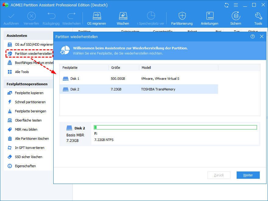Click the Festplatte column header
The image size is (268, 201).
tap(84, 68)
